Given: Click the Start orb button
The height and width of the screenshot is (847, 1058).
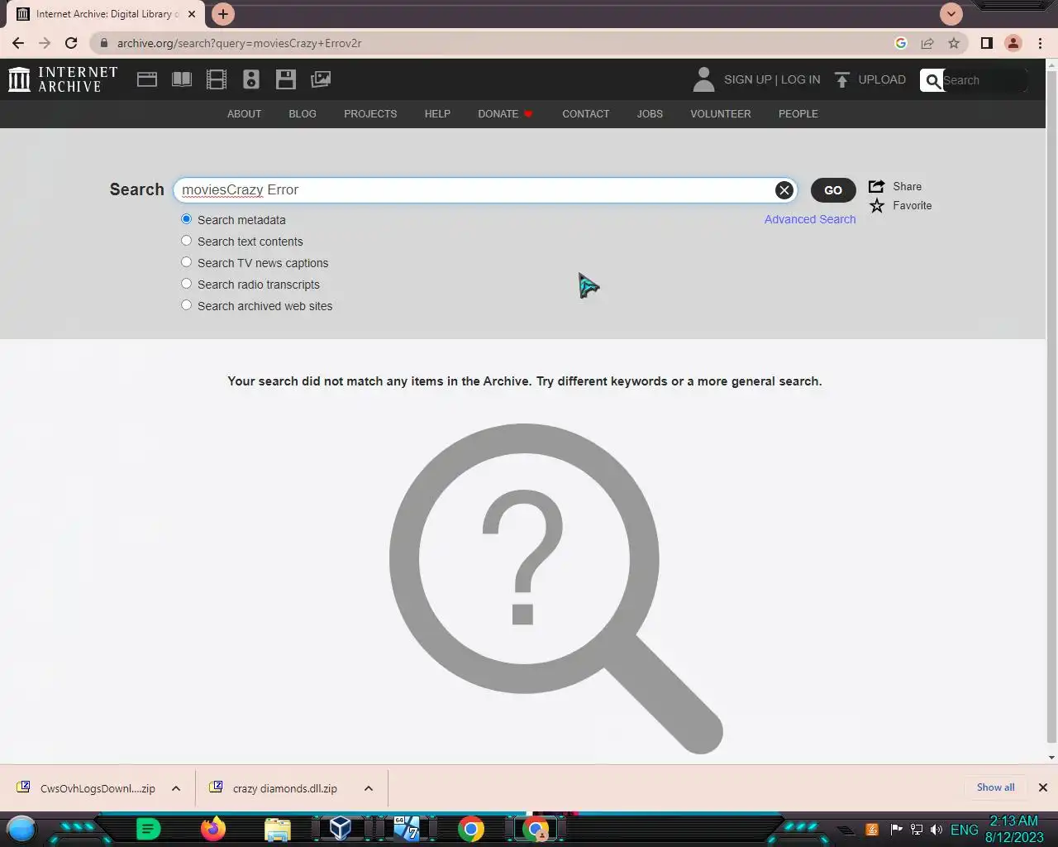Looking at the screenshot, I should click(21, 828).
